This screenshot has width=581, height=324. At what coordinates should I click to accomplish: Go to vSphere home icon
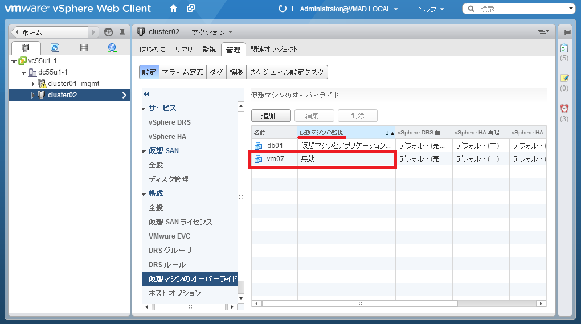click(x=173, y=9)
